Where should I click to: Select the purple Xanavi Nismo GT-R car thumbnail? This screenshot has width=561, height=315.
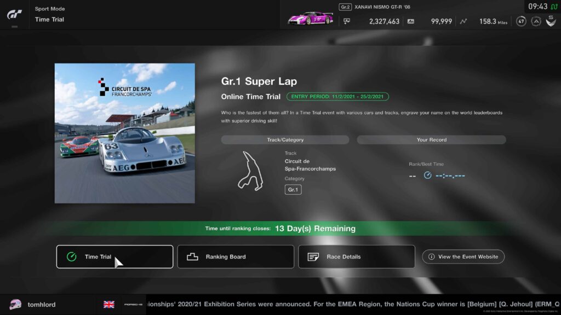point(310,18)
